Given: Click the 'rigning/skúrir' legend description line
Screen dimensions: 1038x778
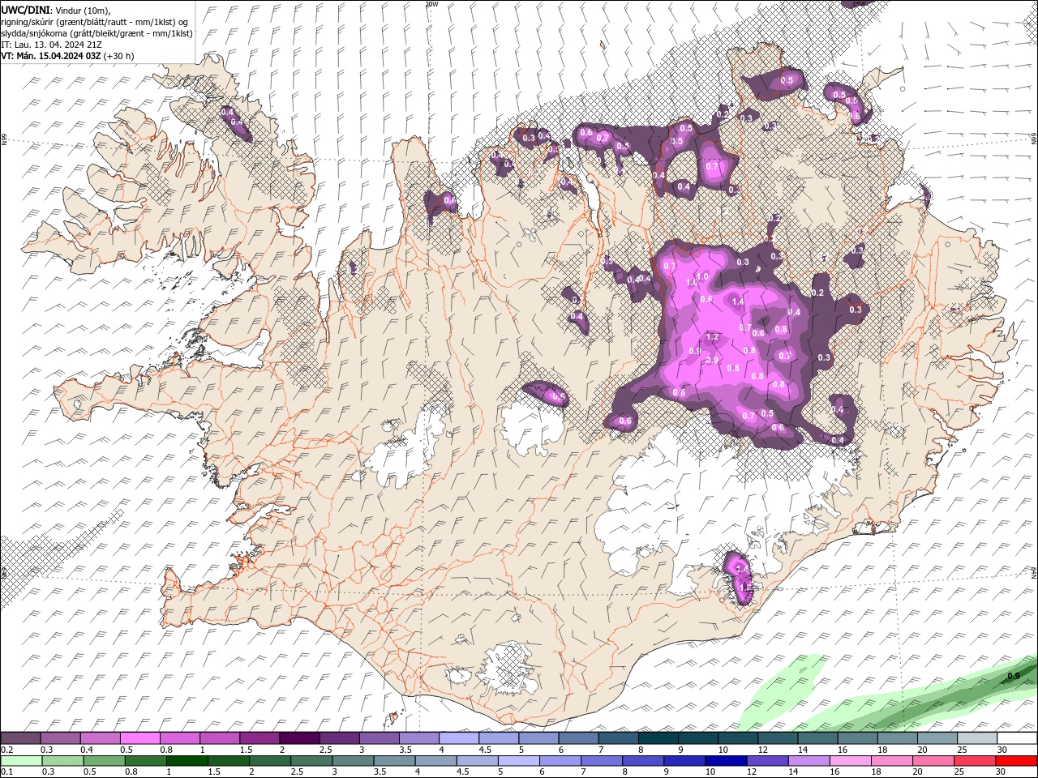Looking at the screenshot, I should (96, 22).
